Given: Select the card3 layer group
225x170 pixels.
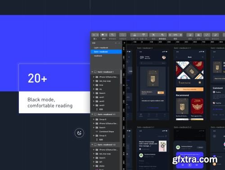Looking at the screenshot, I should point(105,105).
